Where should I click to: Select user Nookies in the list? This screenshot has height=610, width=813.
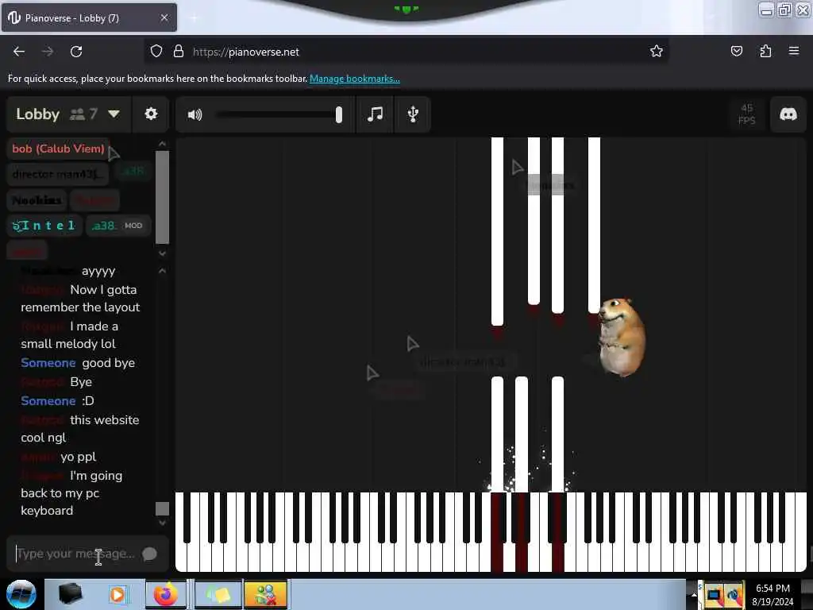coord(37,200)
